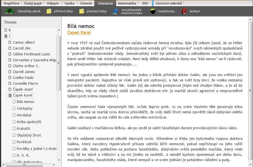Select Kniha apokryfů in the topics tree

(x=29, y=122)
